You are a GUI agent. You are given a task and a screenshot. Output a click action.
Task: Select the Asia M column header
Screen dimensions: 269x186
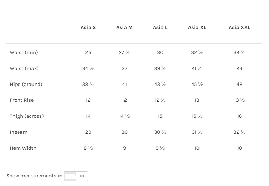(124, 27)
